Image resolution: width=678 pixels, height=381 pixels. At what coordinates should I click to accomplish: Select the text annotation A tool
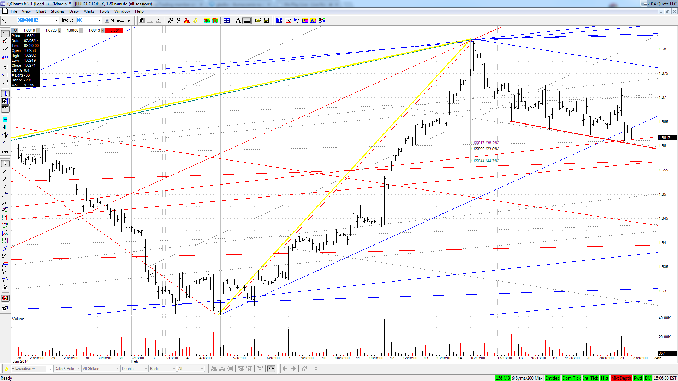[238, 20]
